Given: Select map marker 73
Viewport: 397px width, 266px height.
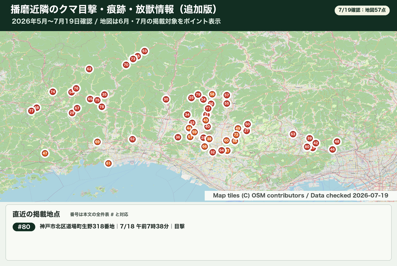Looking at the screenshot, I should 133,59.
